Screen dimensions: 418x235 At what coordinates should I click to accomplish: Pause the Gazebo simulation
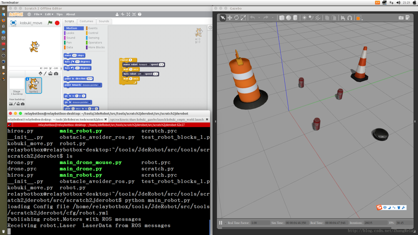(x=221, y=223)
